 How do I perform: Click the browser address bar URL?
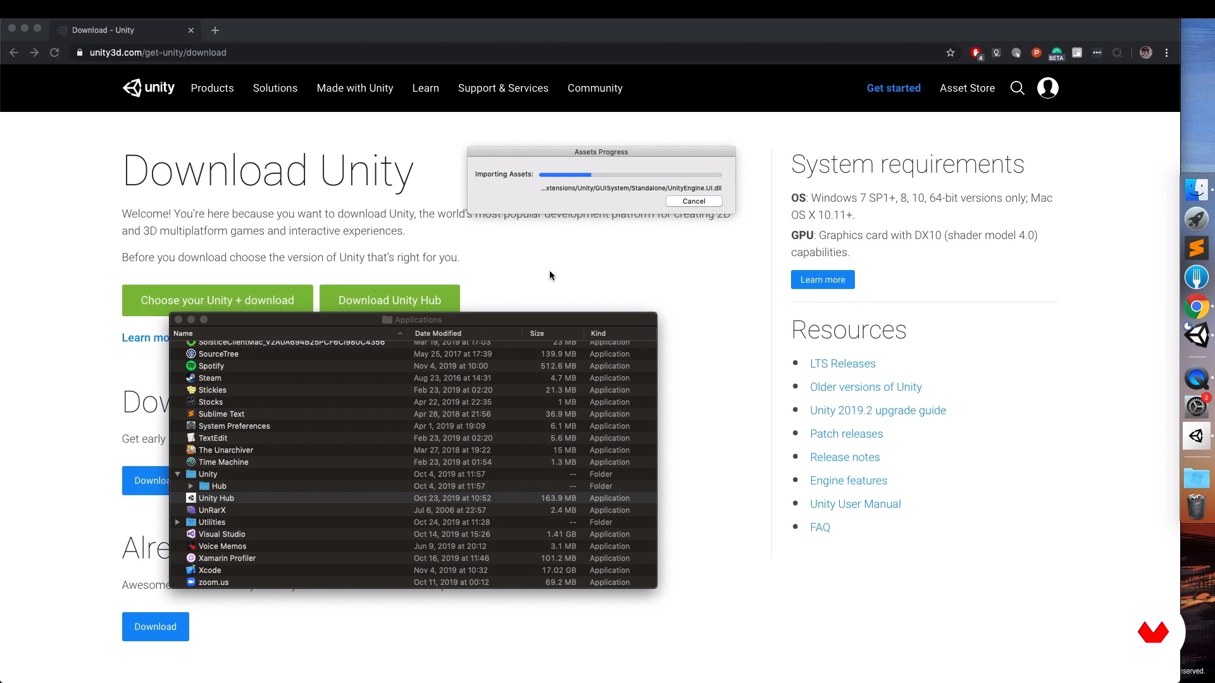pyautogui.click(x=158, y=52)
